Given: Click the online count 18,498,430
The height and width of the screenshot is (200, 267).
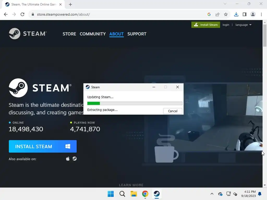Looking at the screenshot, I should click(x=26, y=129).
